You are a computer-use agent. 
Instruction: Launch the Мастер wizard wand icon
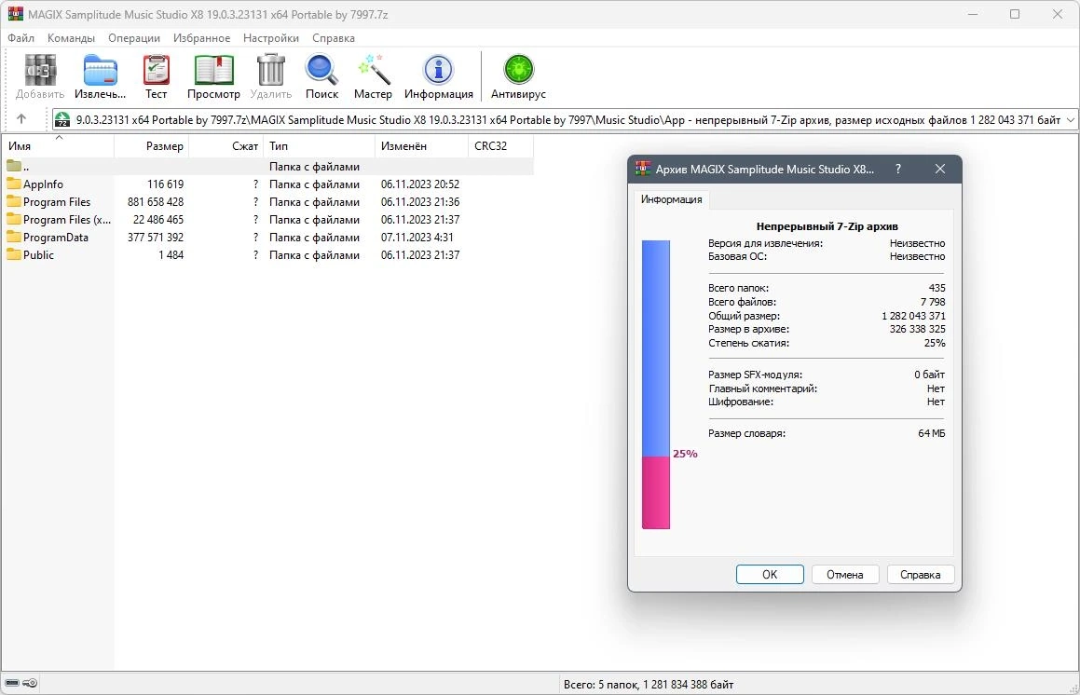coord(374,70)
